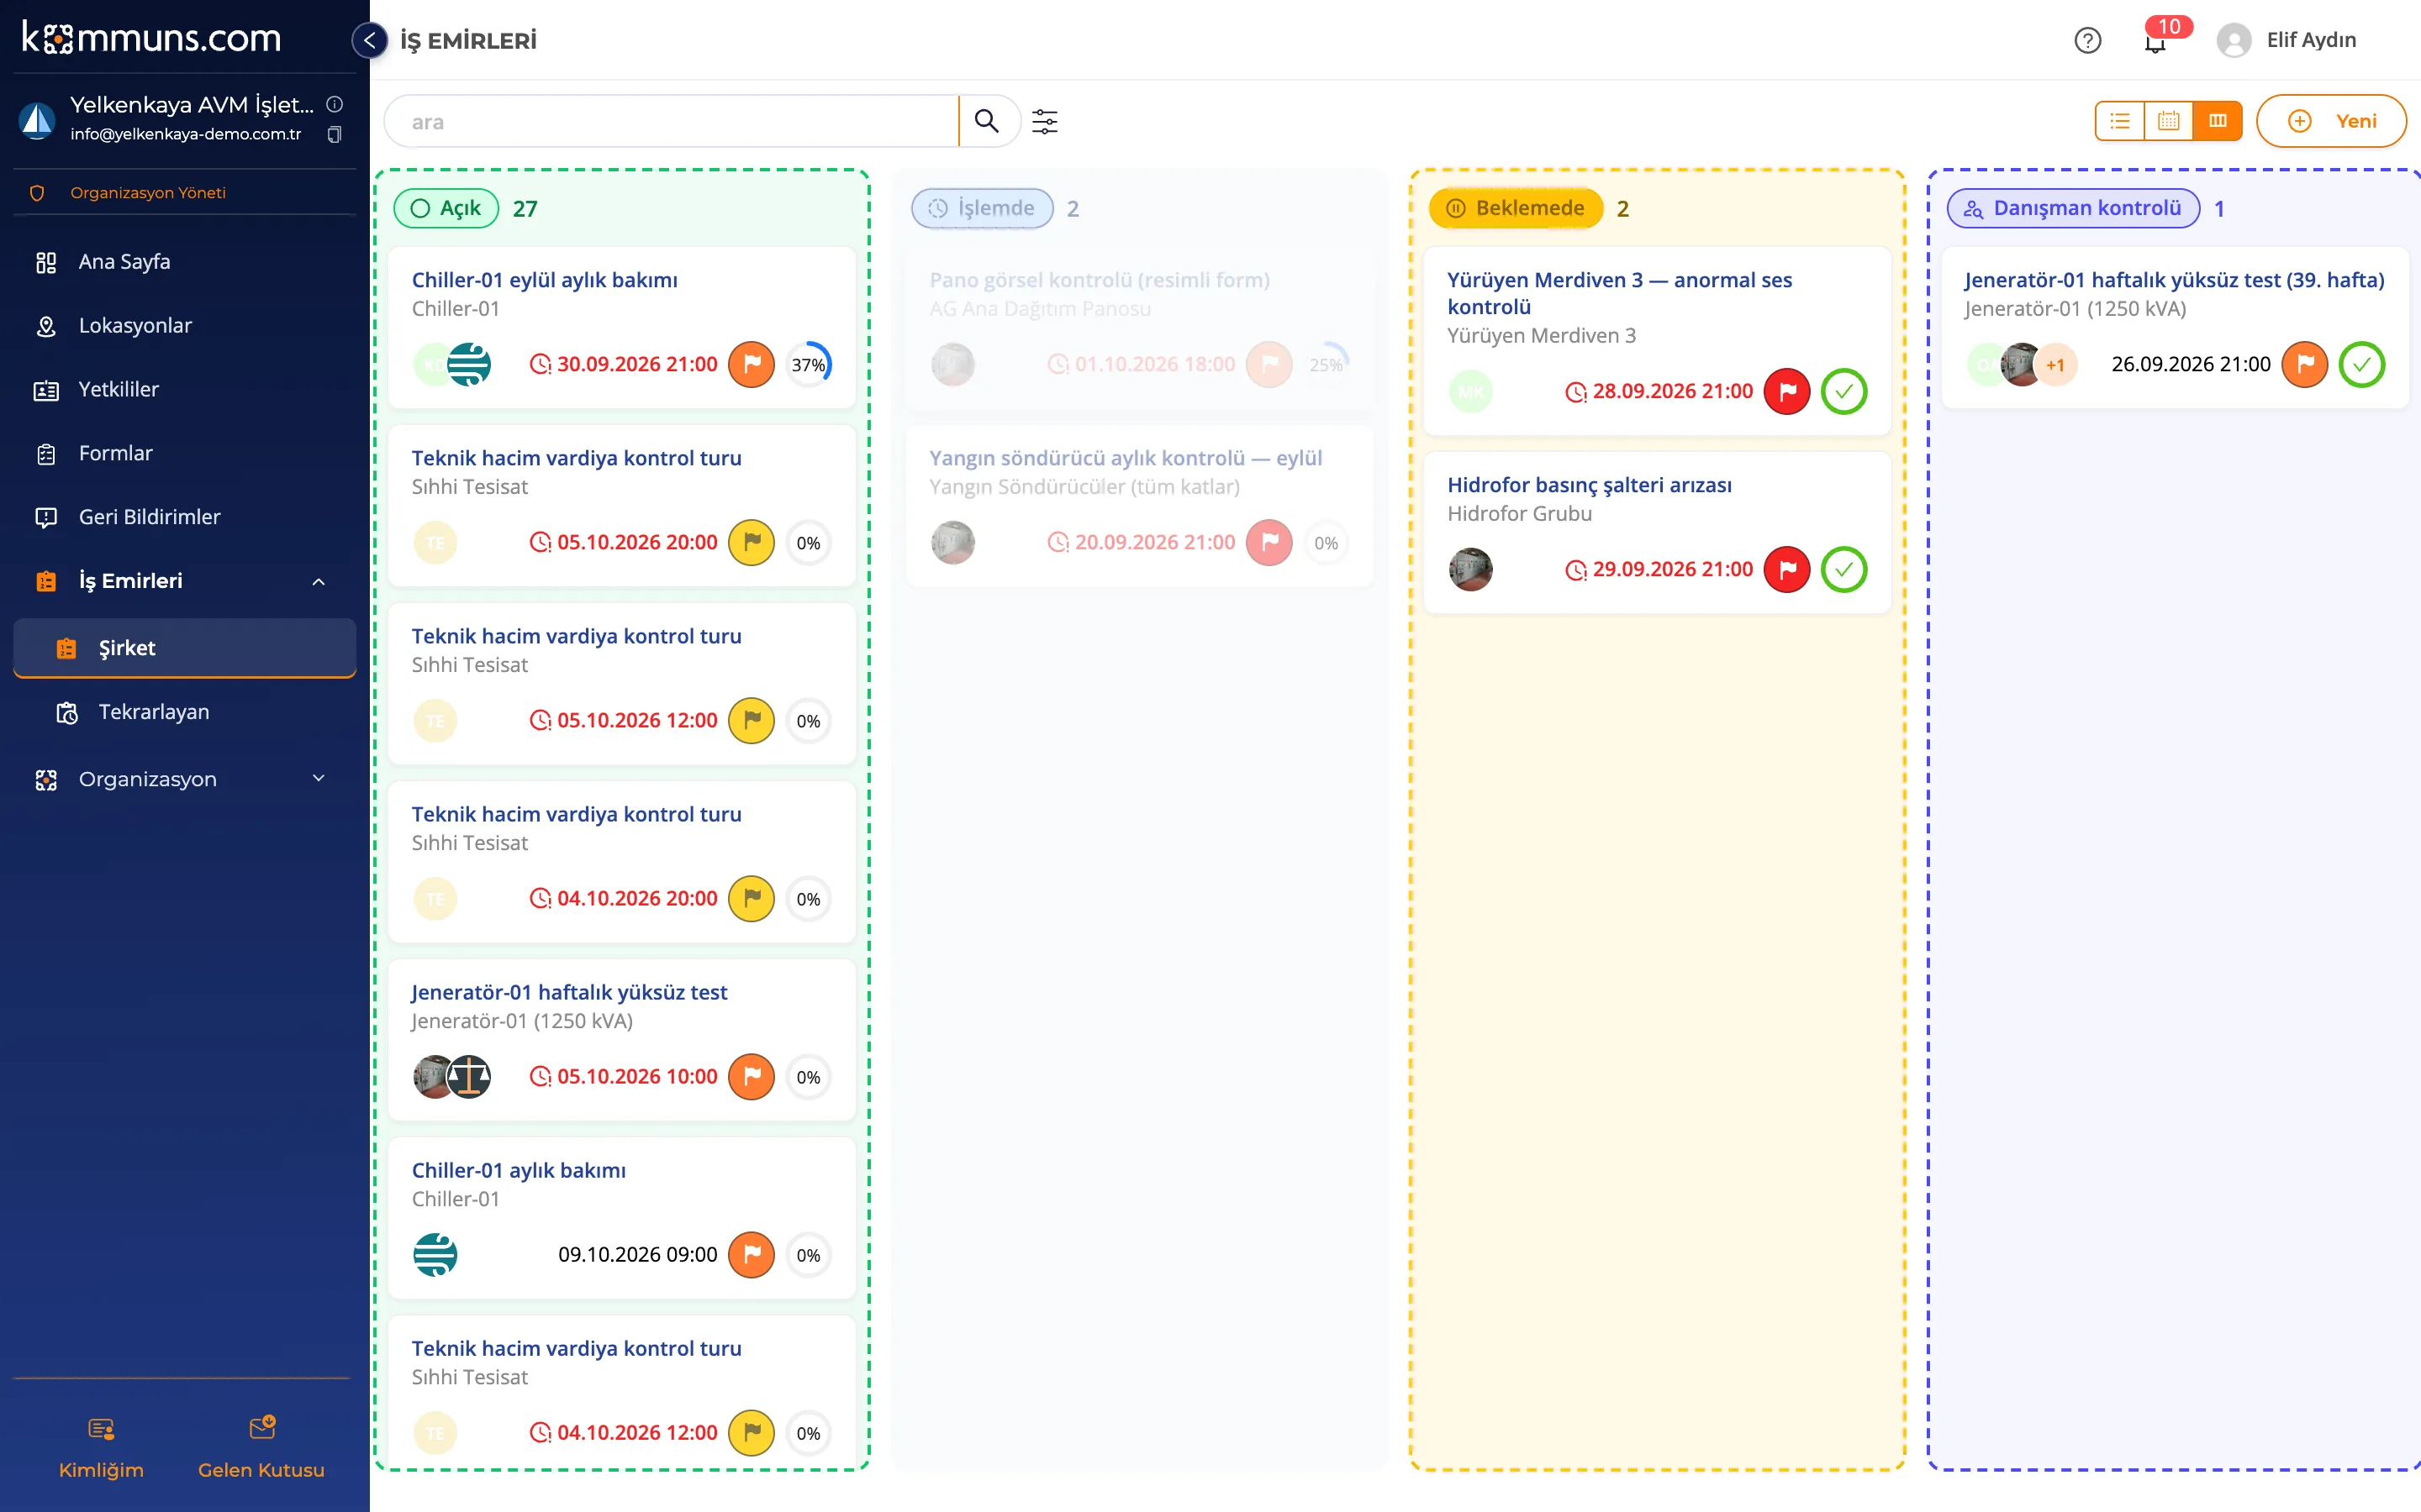Viewport: 2421px width, 1512px height.
Task: Open the Gelen Kutusu inbox
Action: pyautogui.click(x=261, y=1447)
